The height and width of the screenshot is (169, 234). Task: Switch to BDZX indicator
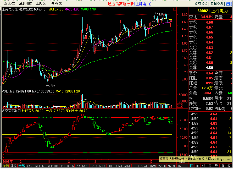click(x=119, y=166)
